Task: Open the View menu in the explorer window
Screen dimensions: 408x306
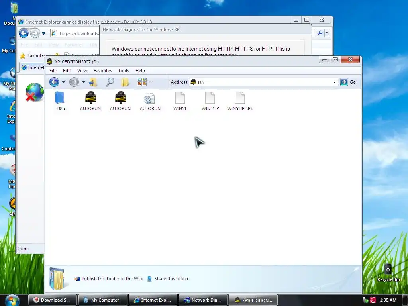Action: [x=82, y=71]
